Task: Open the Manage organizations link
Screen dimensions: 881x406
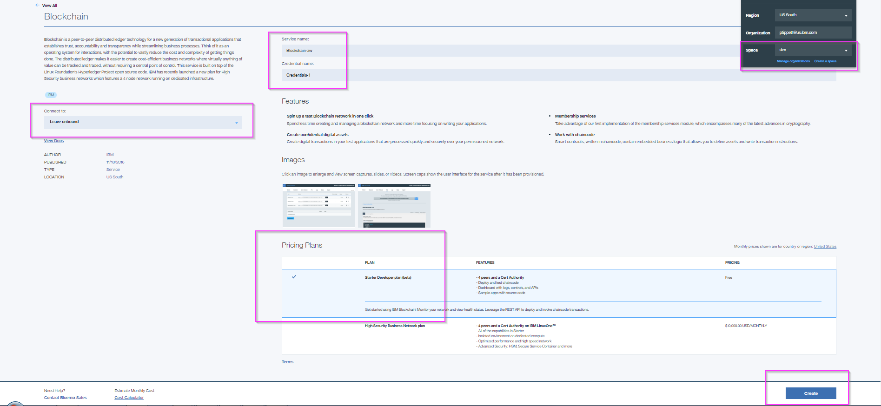Action: 793,61
